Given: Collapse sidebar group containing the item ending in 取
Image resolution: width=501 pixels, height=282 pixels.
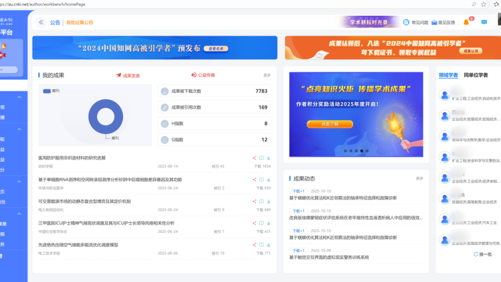Looking at the screenshot, I should [x=19, y=129].
